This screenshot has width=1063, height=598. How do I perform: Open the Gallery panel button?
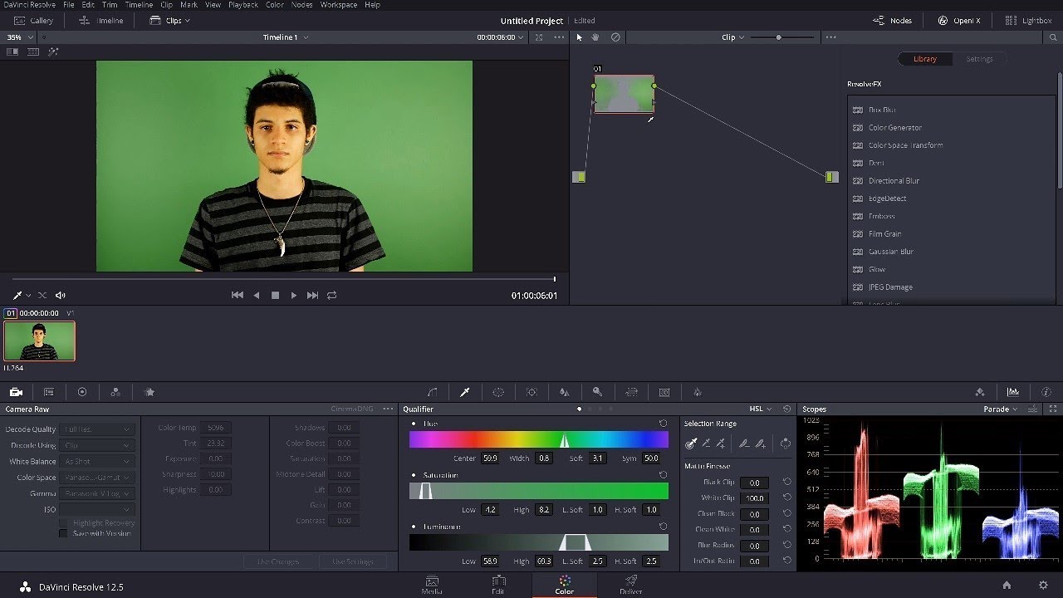tap(33, 21)
